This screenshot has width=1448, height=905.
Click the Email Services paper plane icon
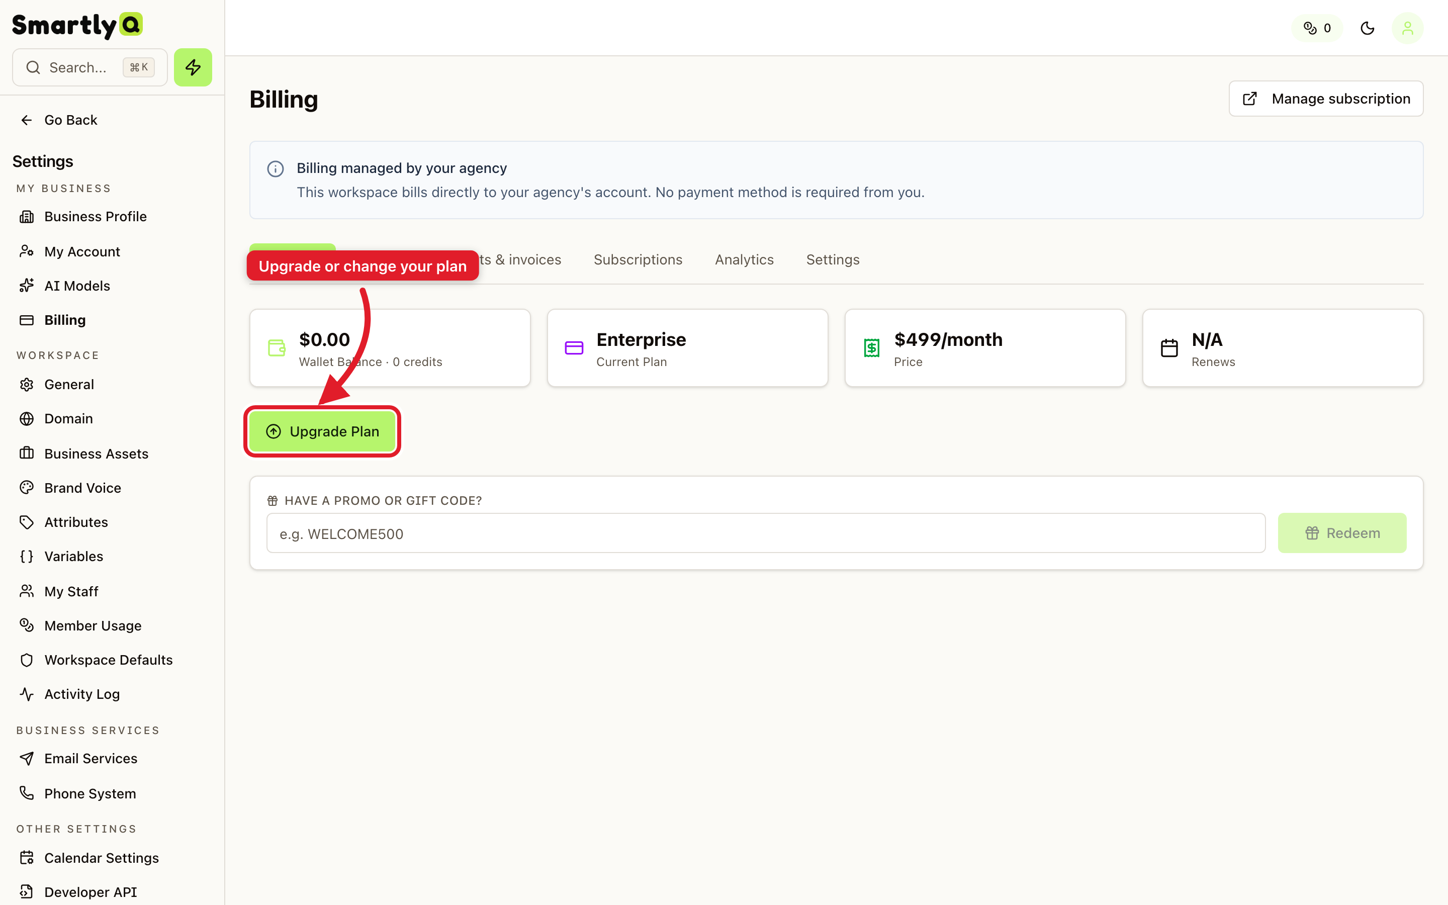point(26,758)
